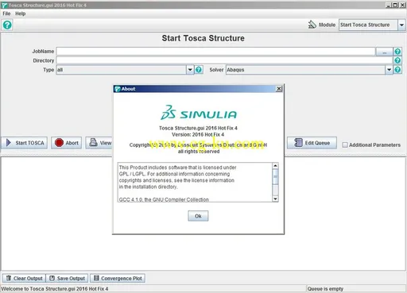Click the Tosca window title bar icon
407x293 pixels.
pyautogui.click(x=4, y=5)
